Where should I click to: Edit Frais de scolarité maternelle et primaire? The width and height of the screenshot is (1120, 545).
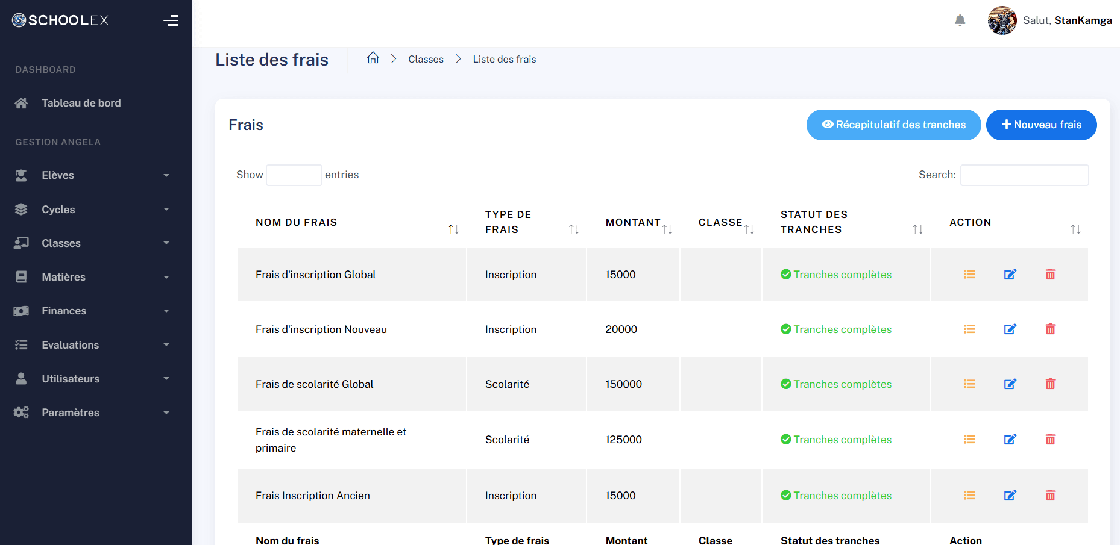[1010, 440]
